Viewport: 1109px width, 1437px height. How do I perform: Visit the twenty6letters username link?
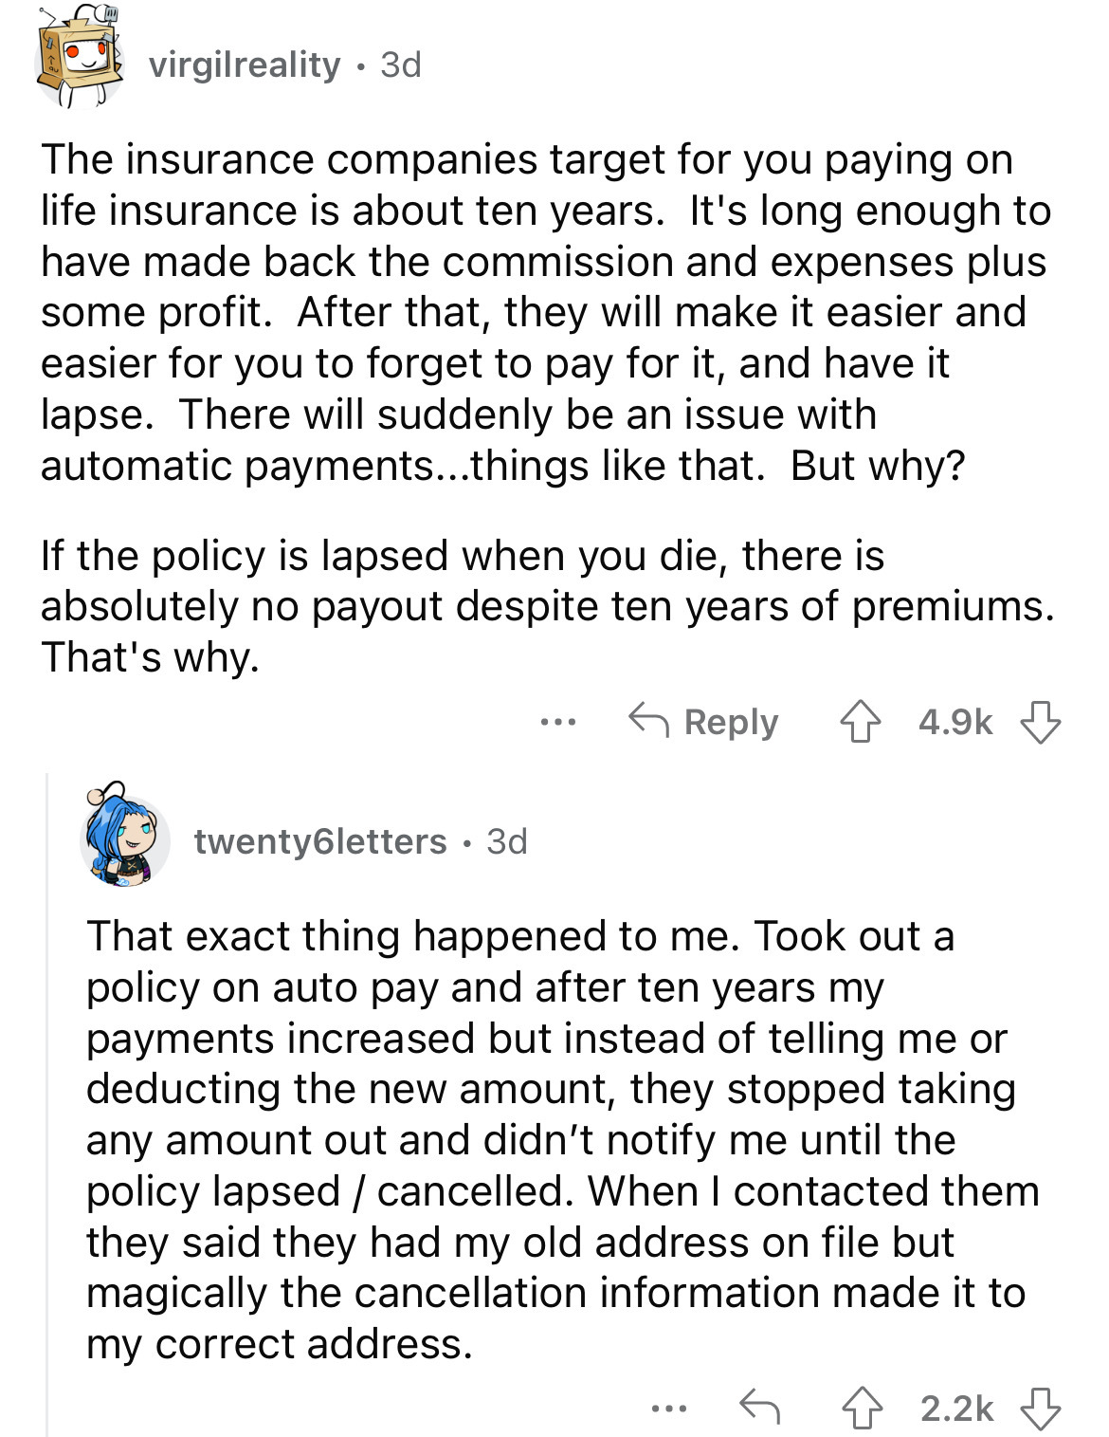[320, 841]
